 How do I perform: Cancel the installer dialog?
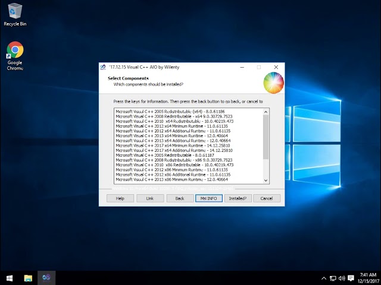267,198
